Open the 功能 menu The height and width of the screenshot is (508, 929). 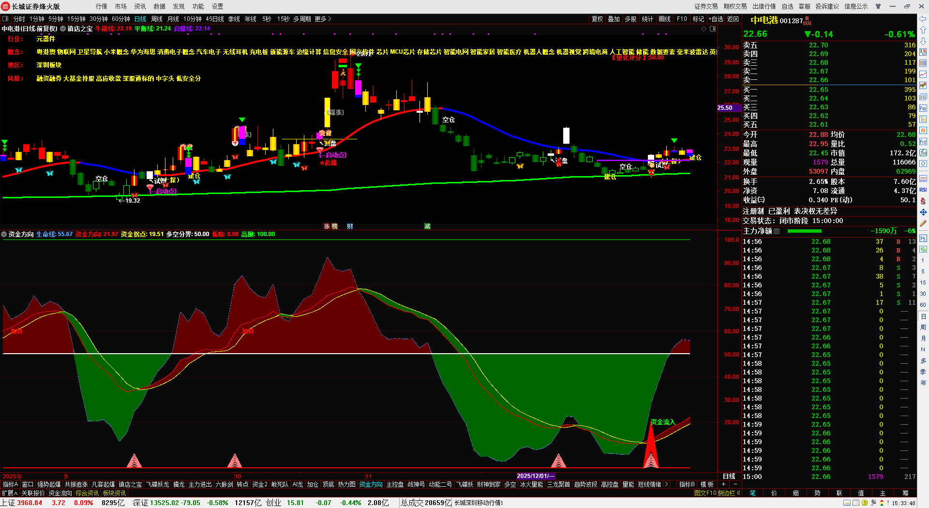(198, 6)
